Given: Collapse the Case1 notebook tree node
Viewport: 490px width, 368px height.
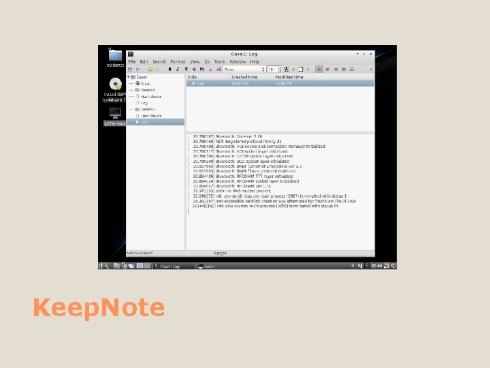Looking at the screenshot, I should (x=129, y=77).
